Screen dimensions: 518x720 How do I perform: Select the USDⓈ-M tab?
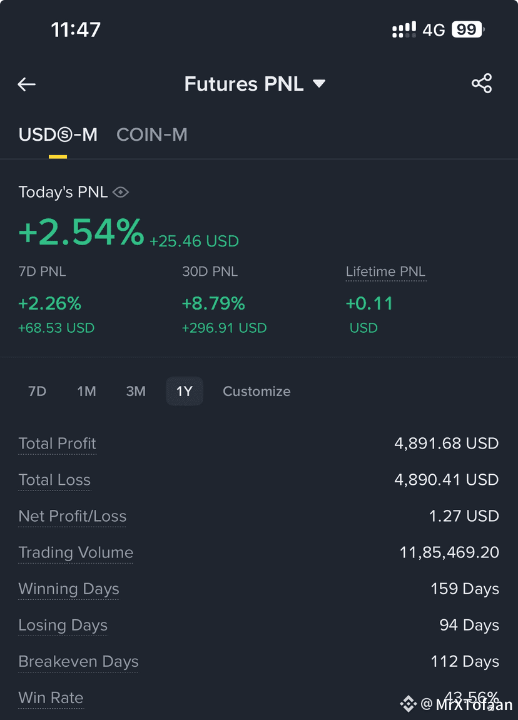[x=58, y=134]
